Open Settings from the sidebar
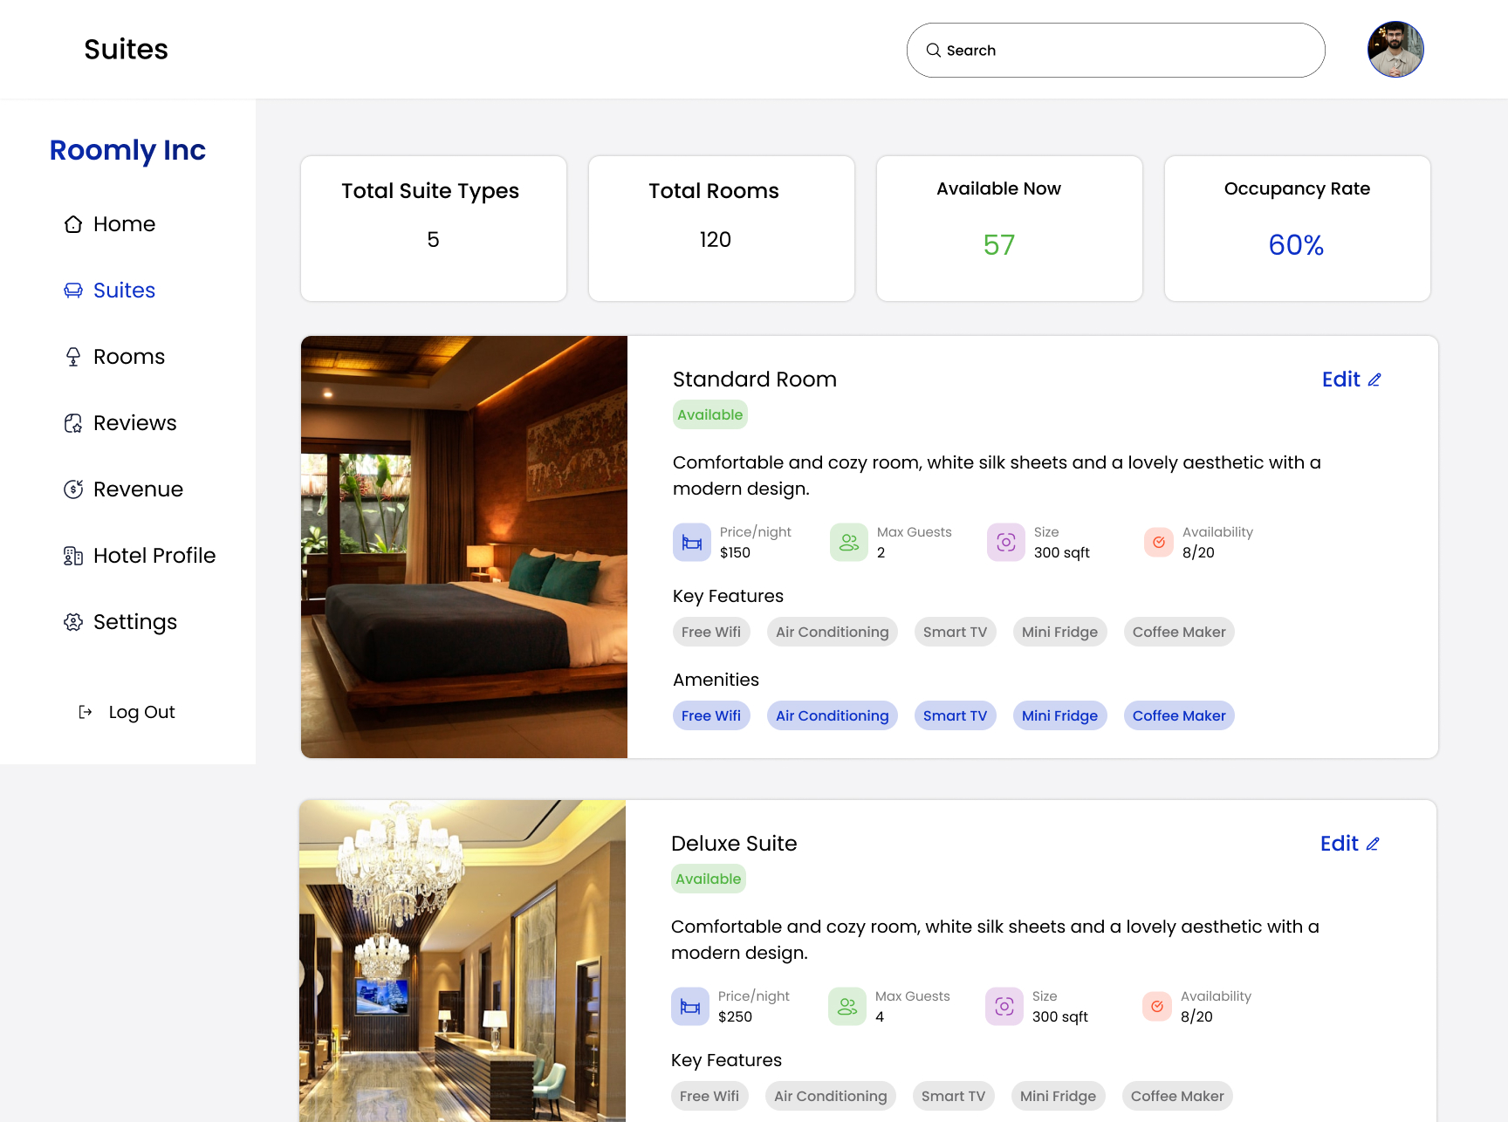 [120, 622]
